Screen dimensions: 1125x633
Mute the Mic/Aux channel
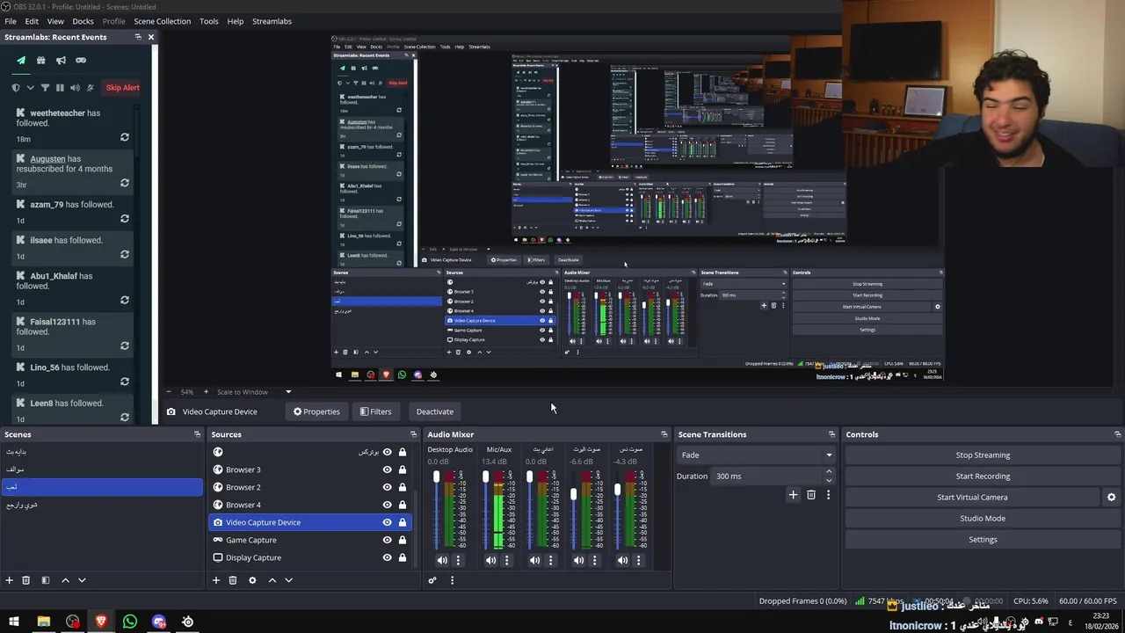[x=490, y=560]
